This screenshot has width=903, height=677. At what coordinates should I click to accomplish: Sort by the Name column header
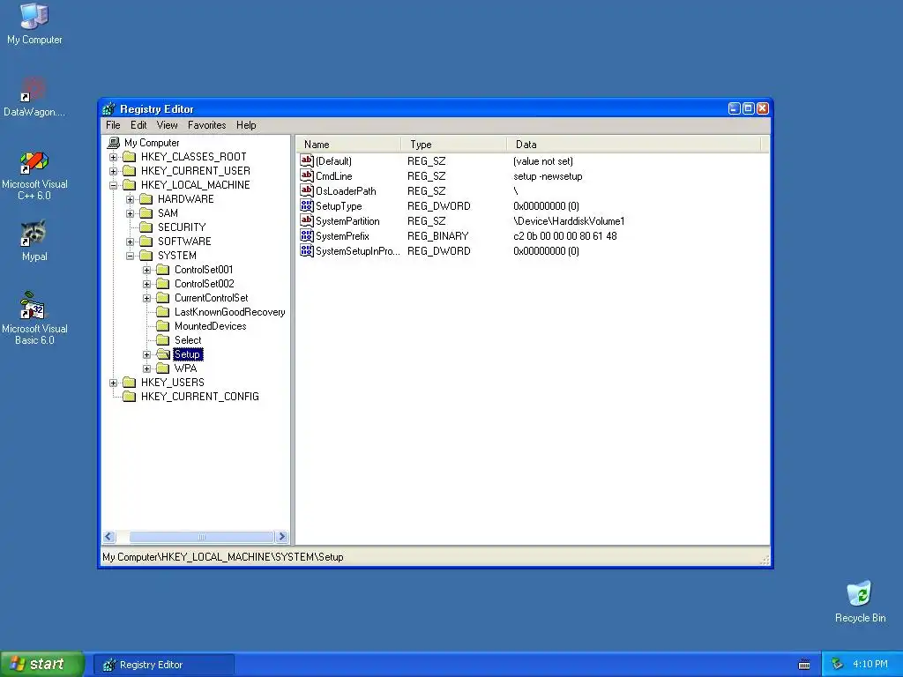(348, 145)
